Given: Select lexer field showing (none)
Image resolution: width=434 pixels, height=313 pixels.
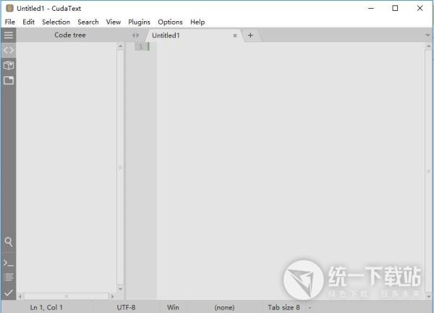Looking at the screenshot, I should [x=224, y=307].
